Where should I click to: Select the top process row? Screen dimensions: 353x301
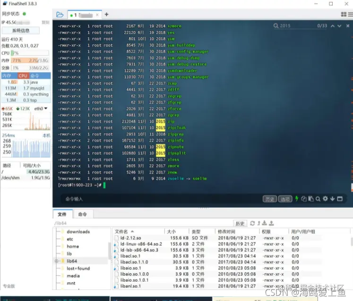[x=26, y=100]
